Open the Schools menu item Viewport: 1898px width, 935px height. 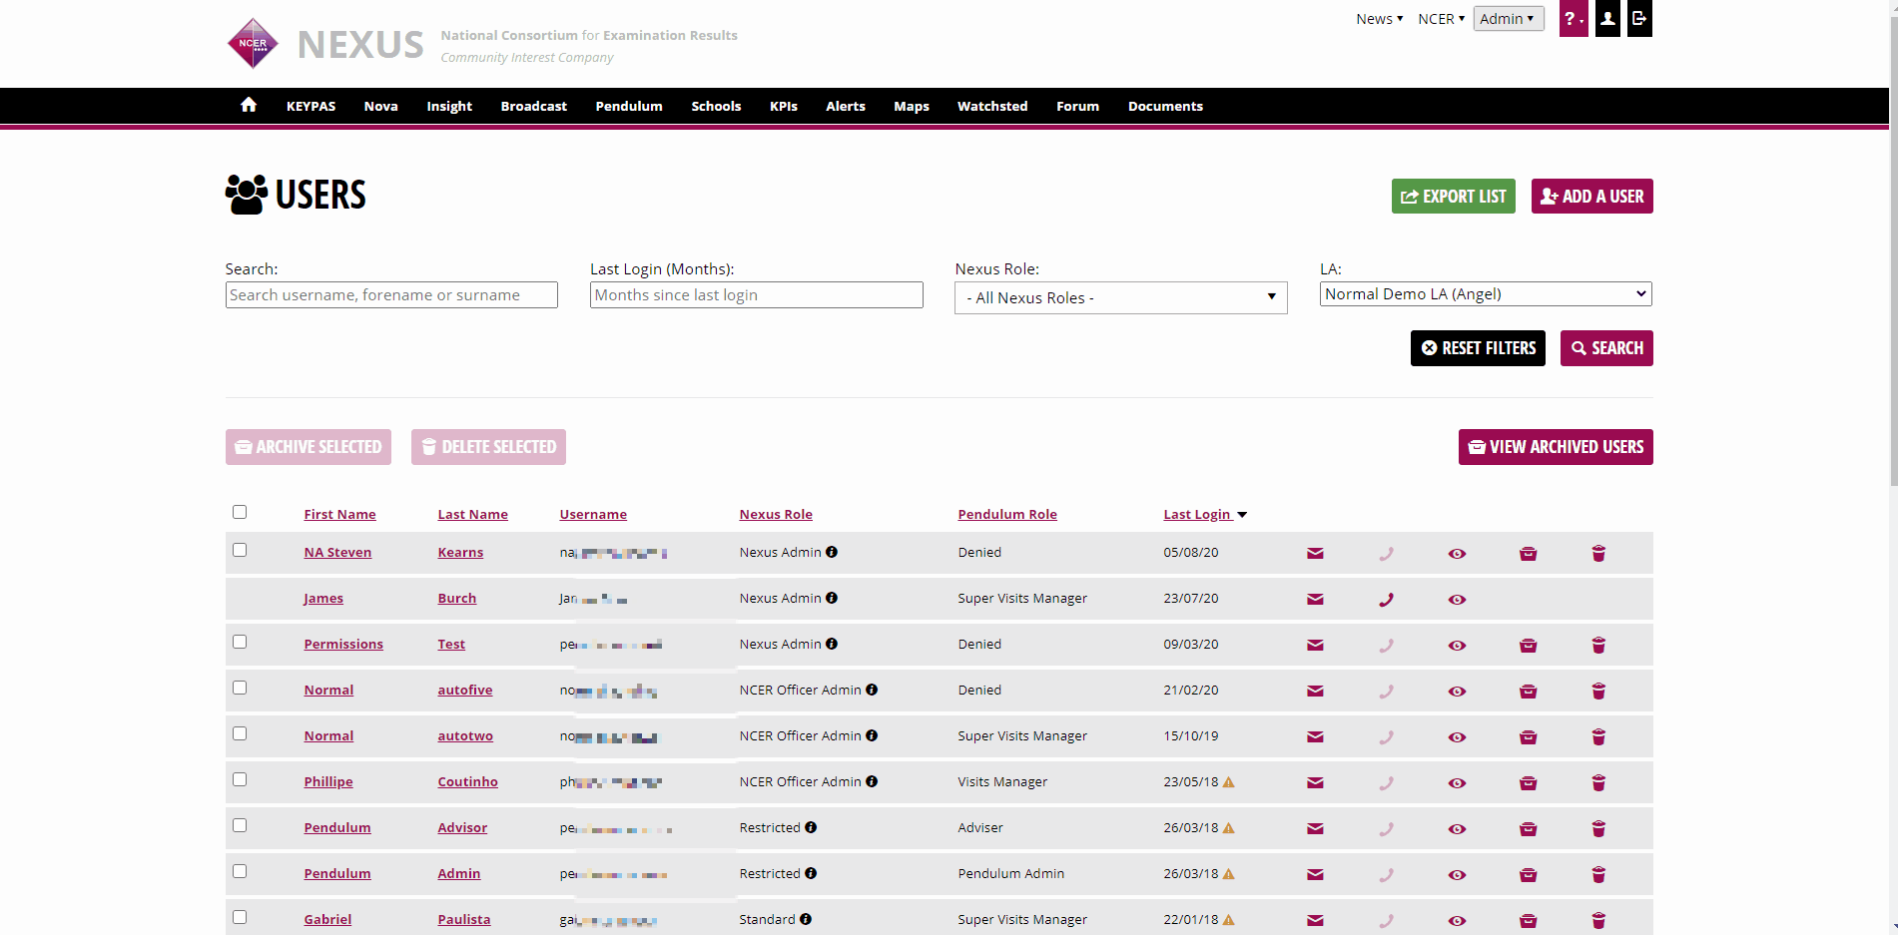point(716,106)
